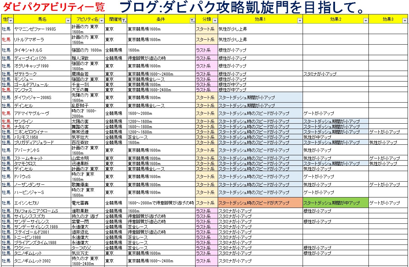Viewport: 409px width, 267px height.
Task: Click the 鷹揚自若 ability name cell
Action: coord(88,74)
